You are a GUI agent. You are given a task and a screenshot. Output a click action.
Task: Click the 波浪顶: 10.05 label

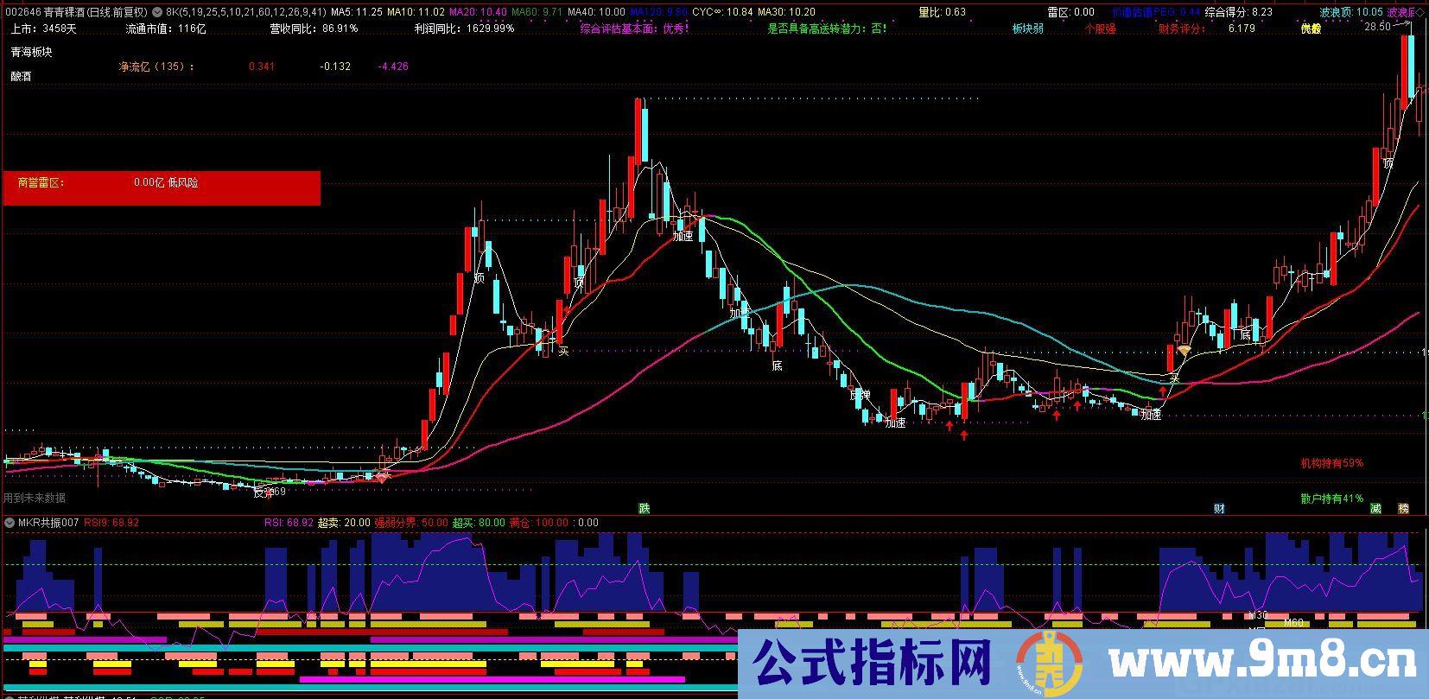click(x=1351, y=12)
